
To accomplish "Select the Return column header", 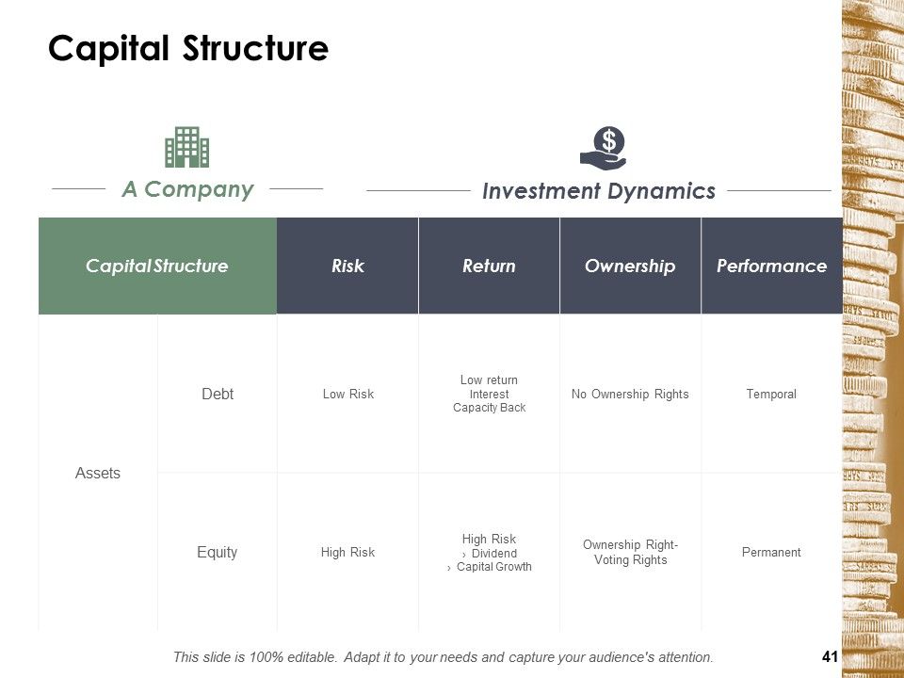I will [x=489, y=266].
